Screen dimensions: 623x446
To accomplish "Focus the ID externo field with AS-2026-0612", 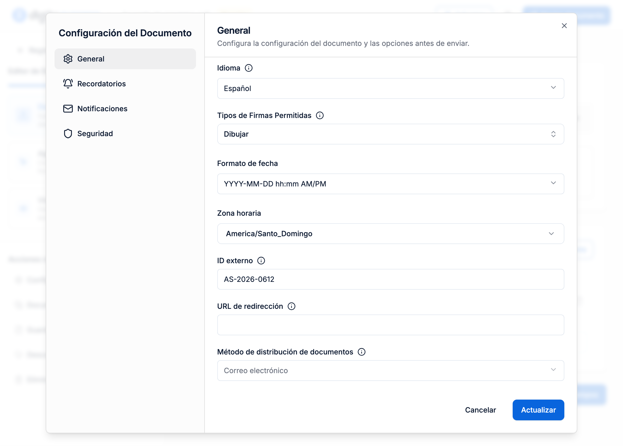I will pos(391,280).
